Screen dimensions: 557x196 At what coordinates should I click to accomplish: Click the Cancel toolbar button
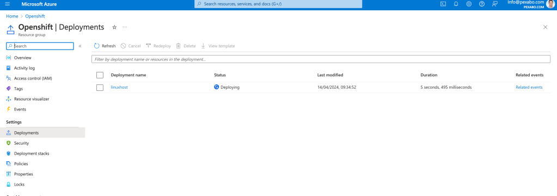[x=130, y=46]
